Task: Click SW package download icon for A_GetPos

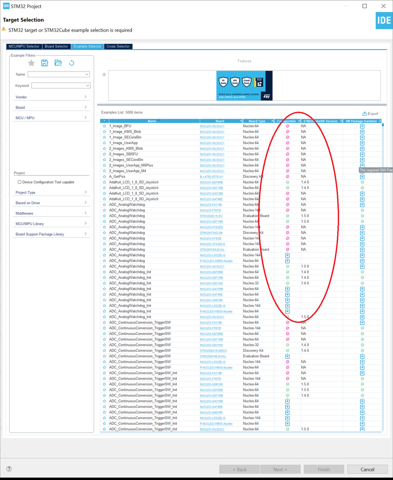Action: click(362, 177)
